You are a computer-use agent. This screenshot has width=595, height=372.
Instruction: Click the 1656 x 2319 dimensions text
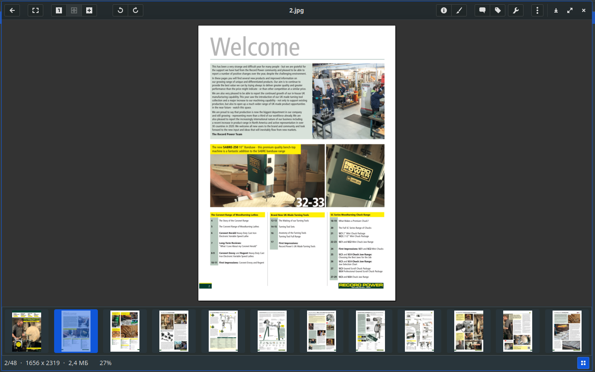coord(42,363)
